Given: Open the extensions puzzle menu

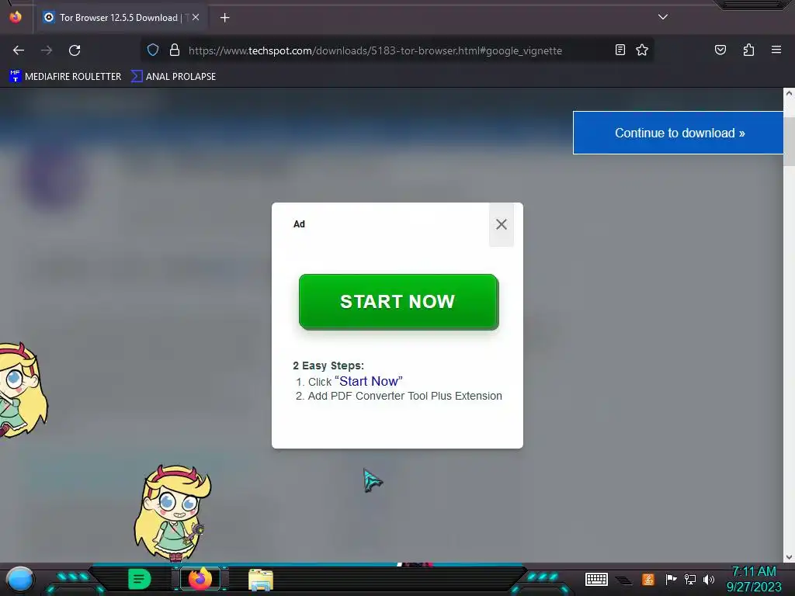Looking at the screenshot, I should tap(748, 50).
